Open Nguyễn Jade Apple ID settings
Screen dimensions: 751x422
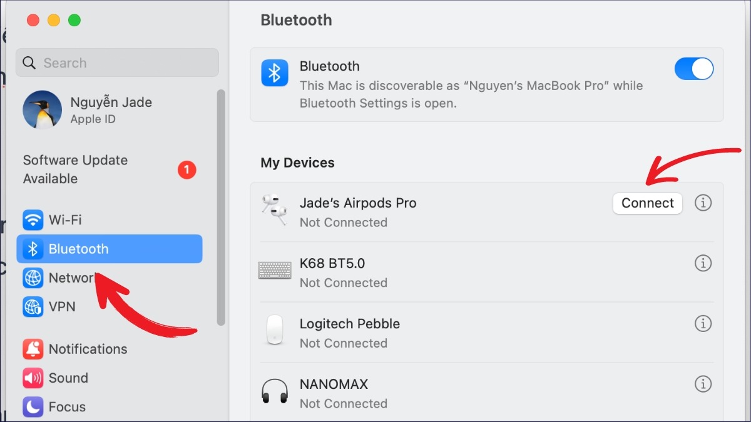coord(110,110)
